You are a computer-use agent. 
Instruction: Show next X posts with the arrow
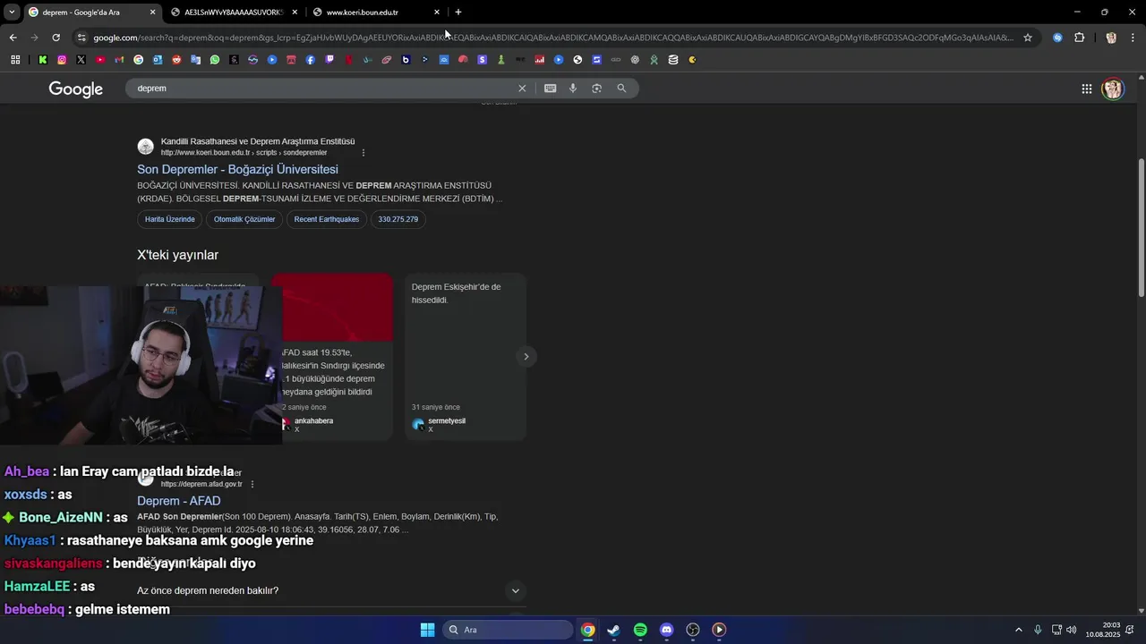coord(526,356)
